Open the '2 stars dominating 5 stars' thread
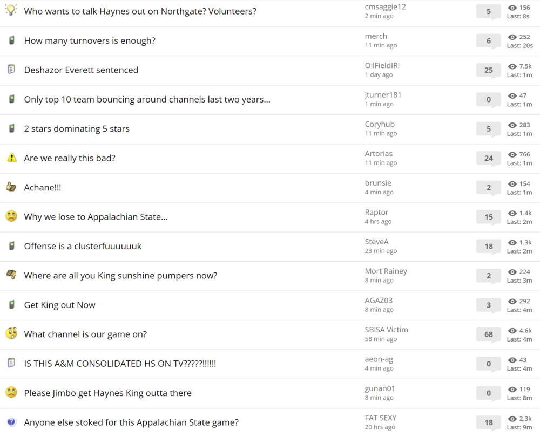Screen dimensions: 540x437 click(77, 129)
